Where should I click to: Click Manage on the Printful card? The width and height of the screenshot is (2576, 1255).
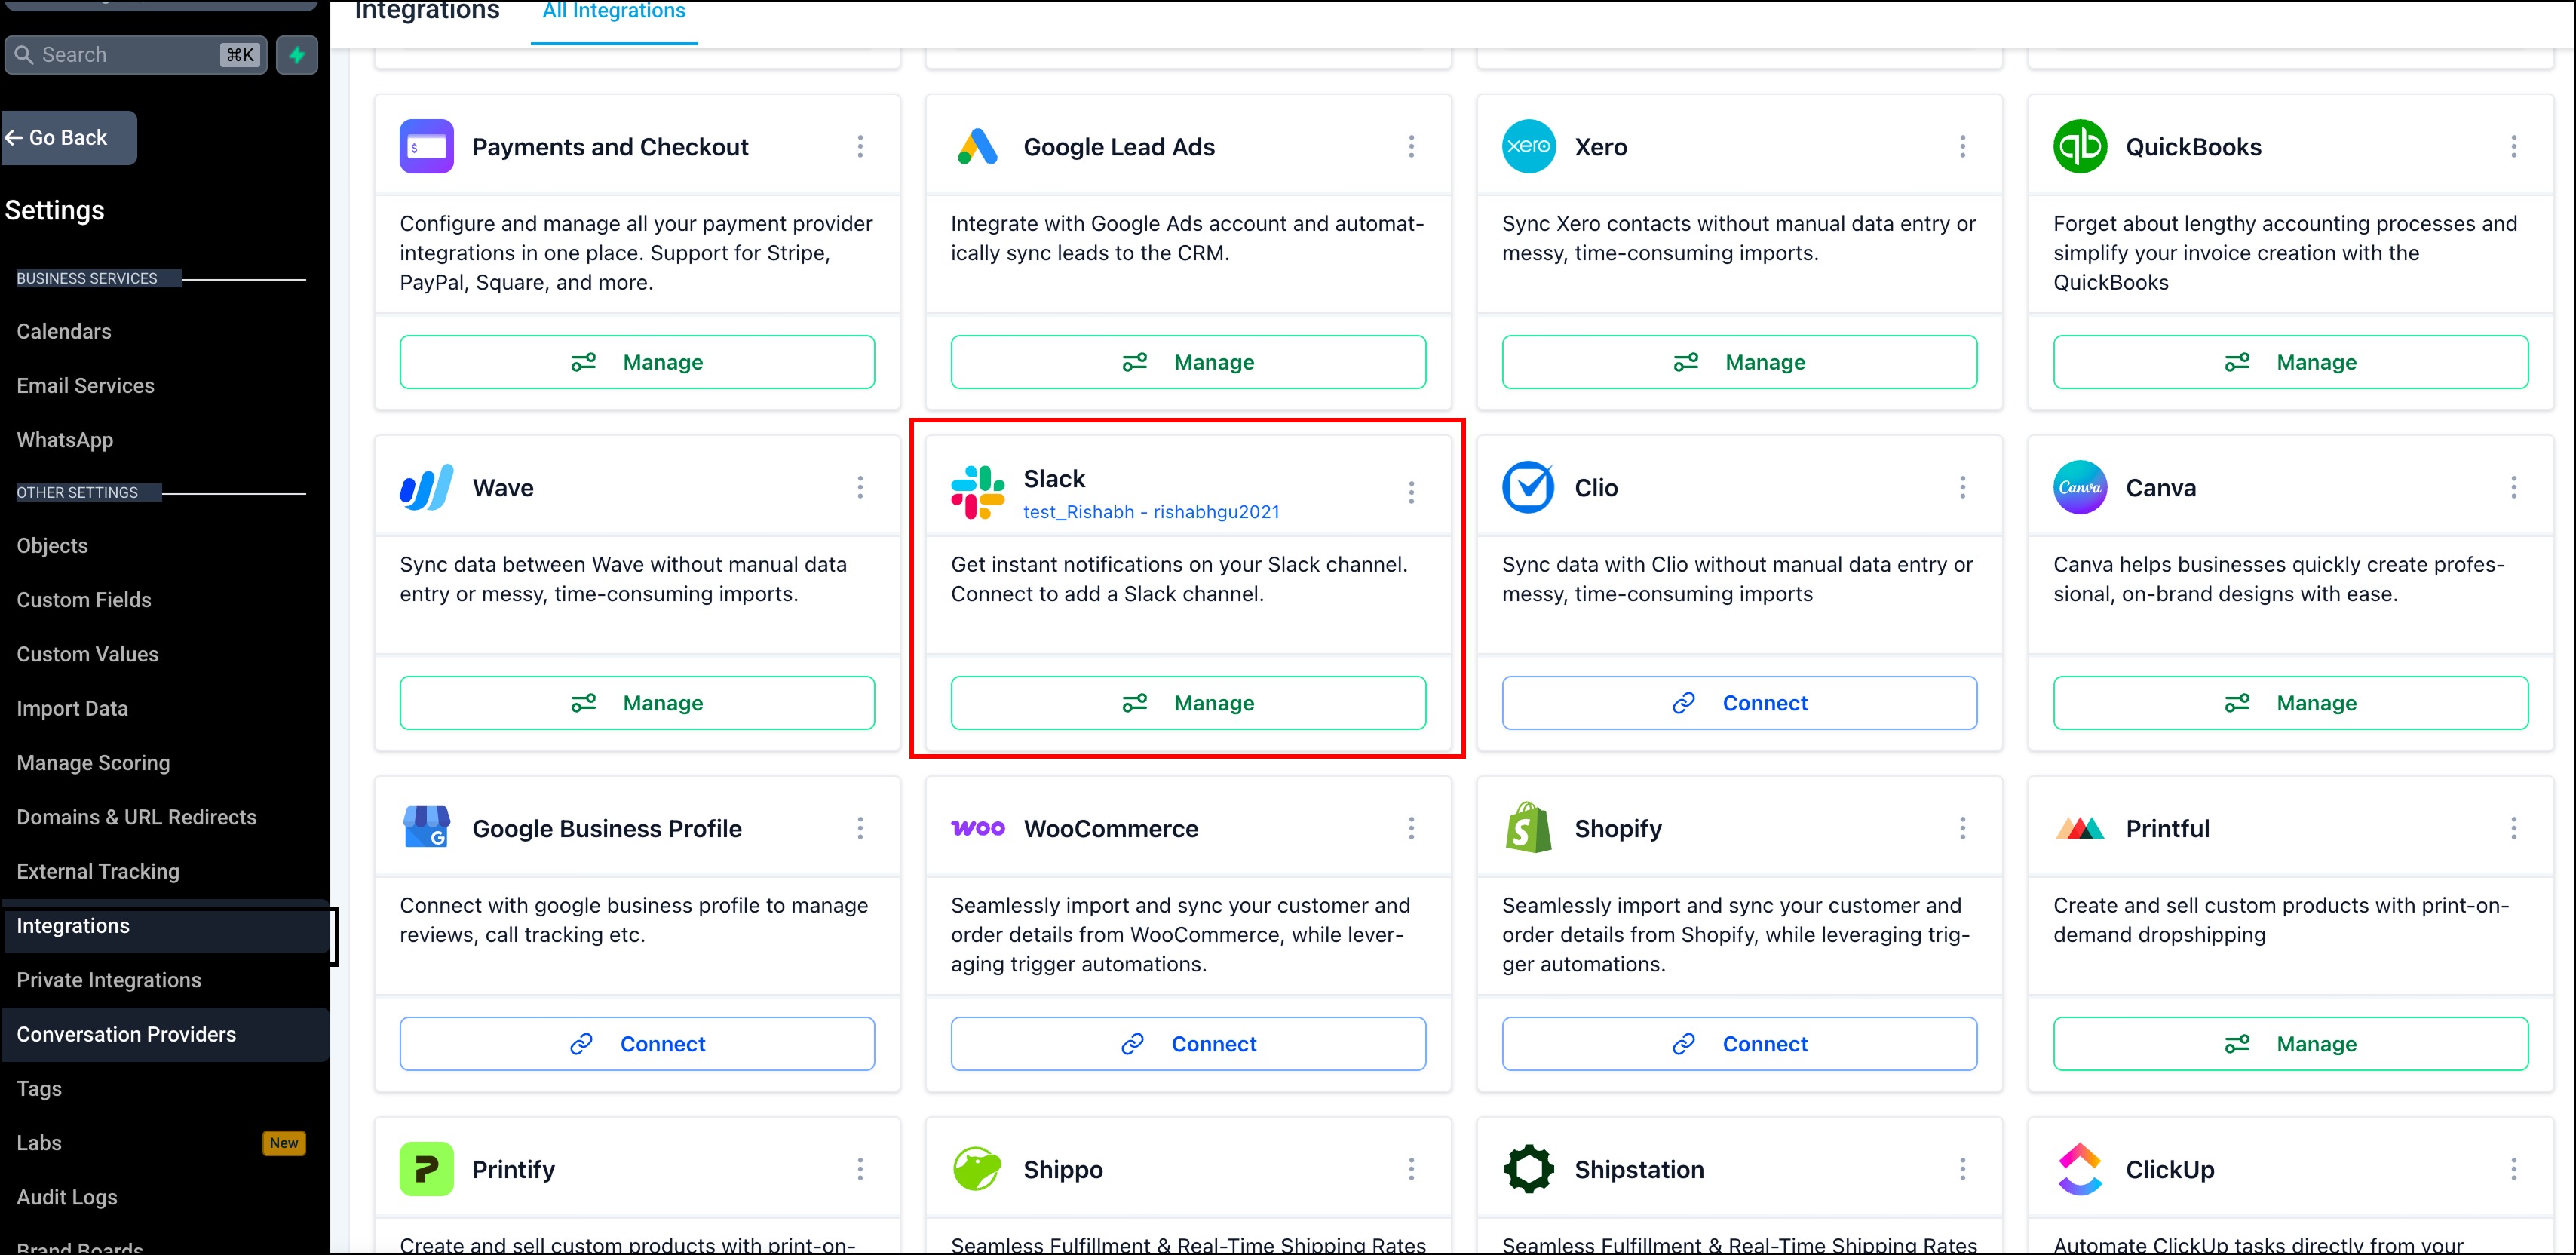[2291, 1044]
